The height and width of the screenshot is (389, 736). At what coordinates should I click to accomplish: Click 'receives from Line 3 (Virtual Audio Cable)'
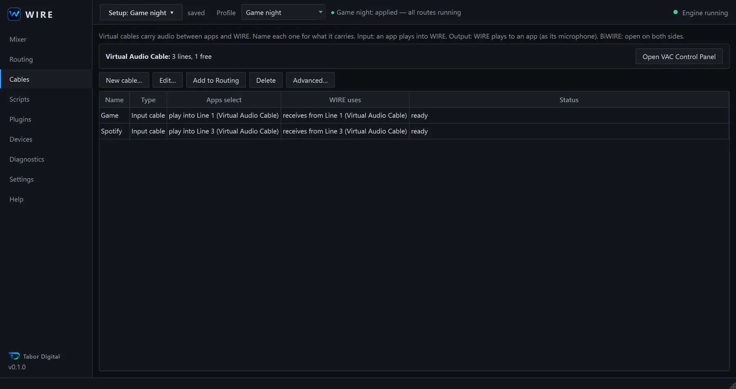(345, 131)
